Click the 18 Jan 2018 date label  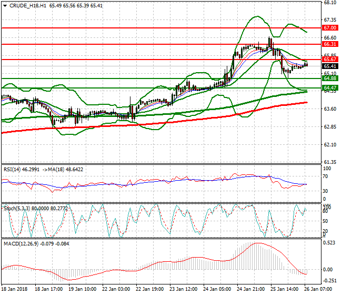(x=15, y=289)
